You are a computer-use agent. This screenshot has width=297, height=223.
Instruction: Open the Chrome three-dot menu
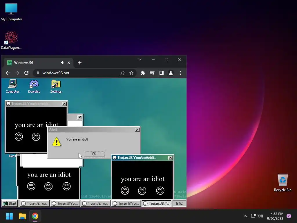pos(180,73)
